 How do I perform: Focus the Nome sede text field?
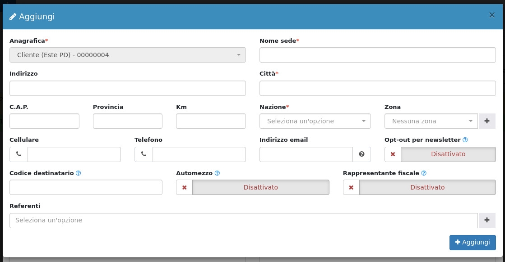377,55
